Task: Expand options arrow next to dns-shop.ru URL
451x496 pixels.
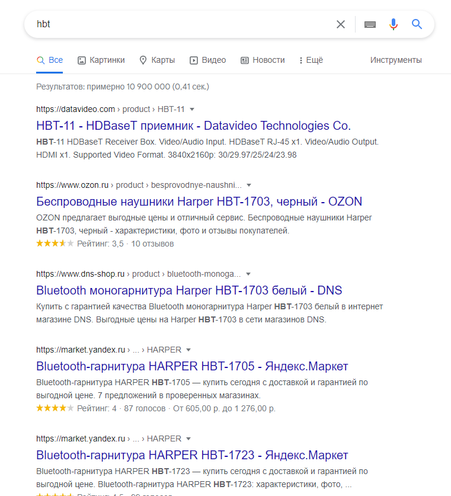Action: [248, 274]
